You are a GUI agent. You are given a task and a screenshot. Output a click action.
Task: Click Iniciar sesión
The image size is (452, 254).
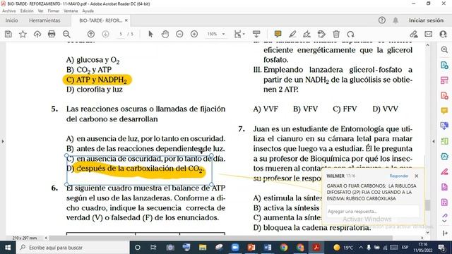point(426,20)
